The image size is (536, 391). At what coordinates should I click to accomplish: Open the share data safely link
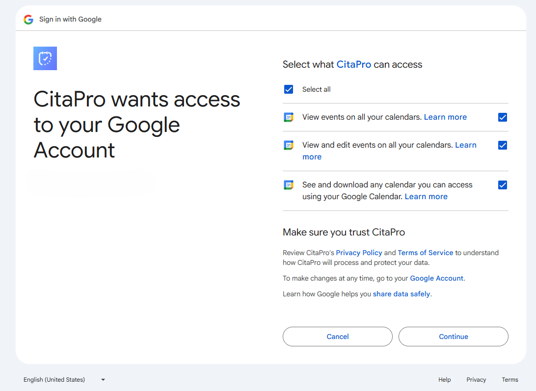point(402,294)
